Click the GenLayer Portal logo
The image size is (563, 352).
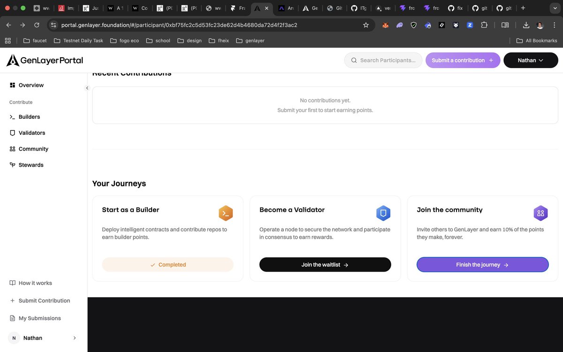pos(45,60)
